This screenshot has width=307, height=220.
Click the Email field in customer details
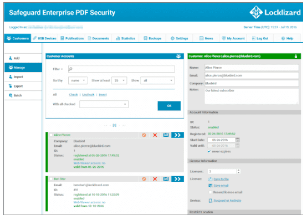tap(252, 75)
